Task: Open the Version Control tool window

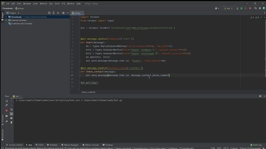Action: (x=14, y=145)
